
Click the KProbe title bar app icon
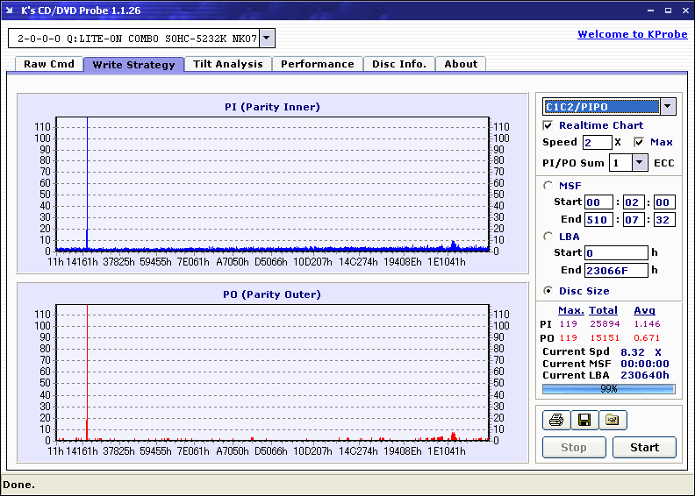(10, 11)
